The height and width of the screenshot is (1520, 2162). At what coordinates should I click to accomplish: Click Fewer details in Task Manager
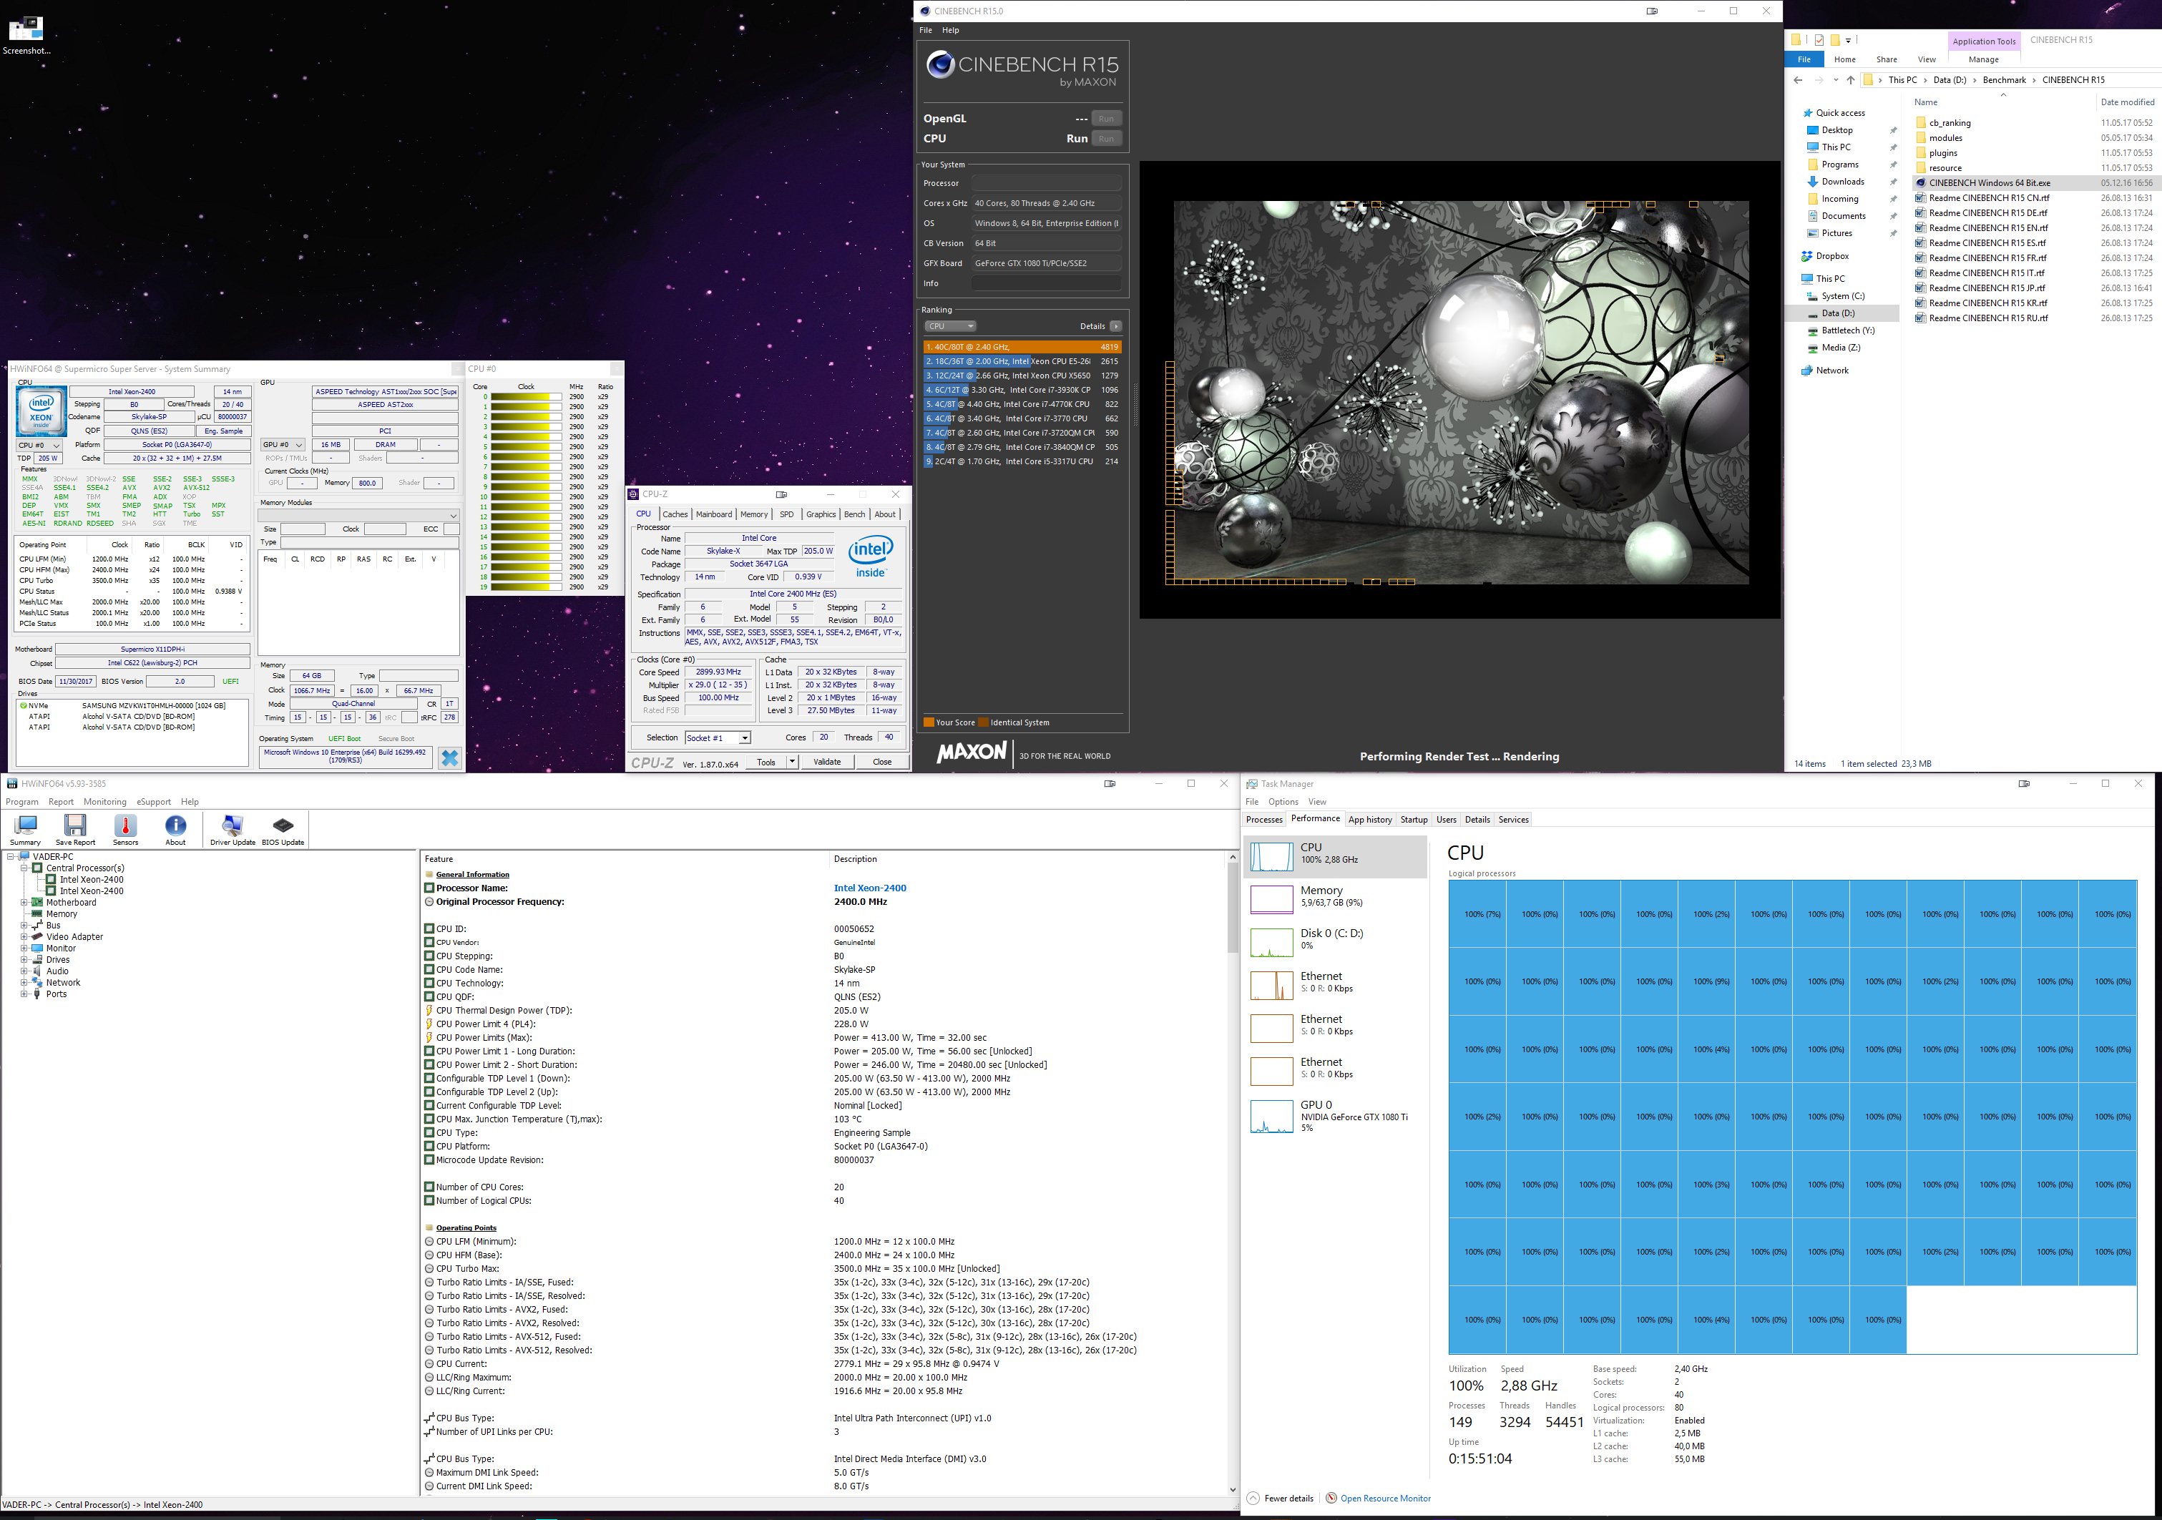pos(1281,1499)
